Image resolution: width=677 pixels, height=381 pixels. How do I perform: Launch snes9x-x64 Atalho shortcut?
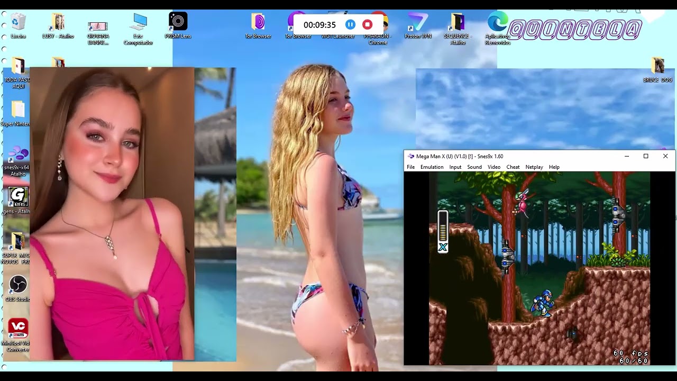[18, 160]
